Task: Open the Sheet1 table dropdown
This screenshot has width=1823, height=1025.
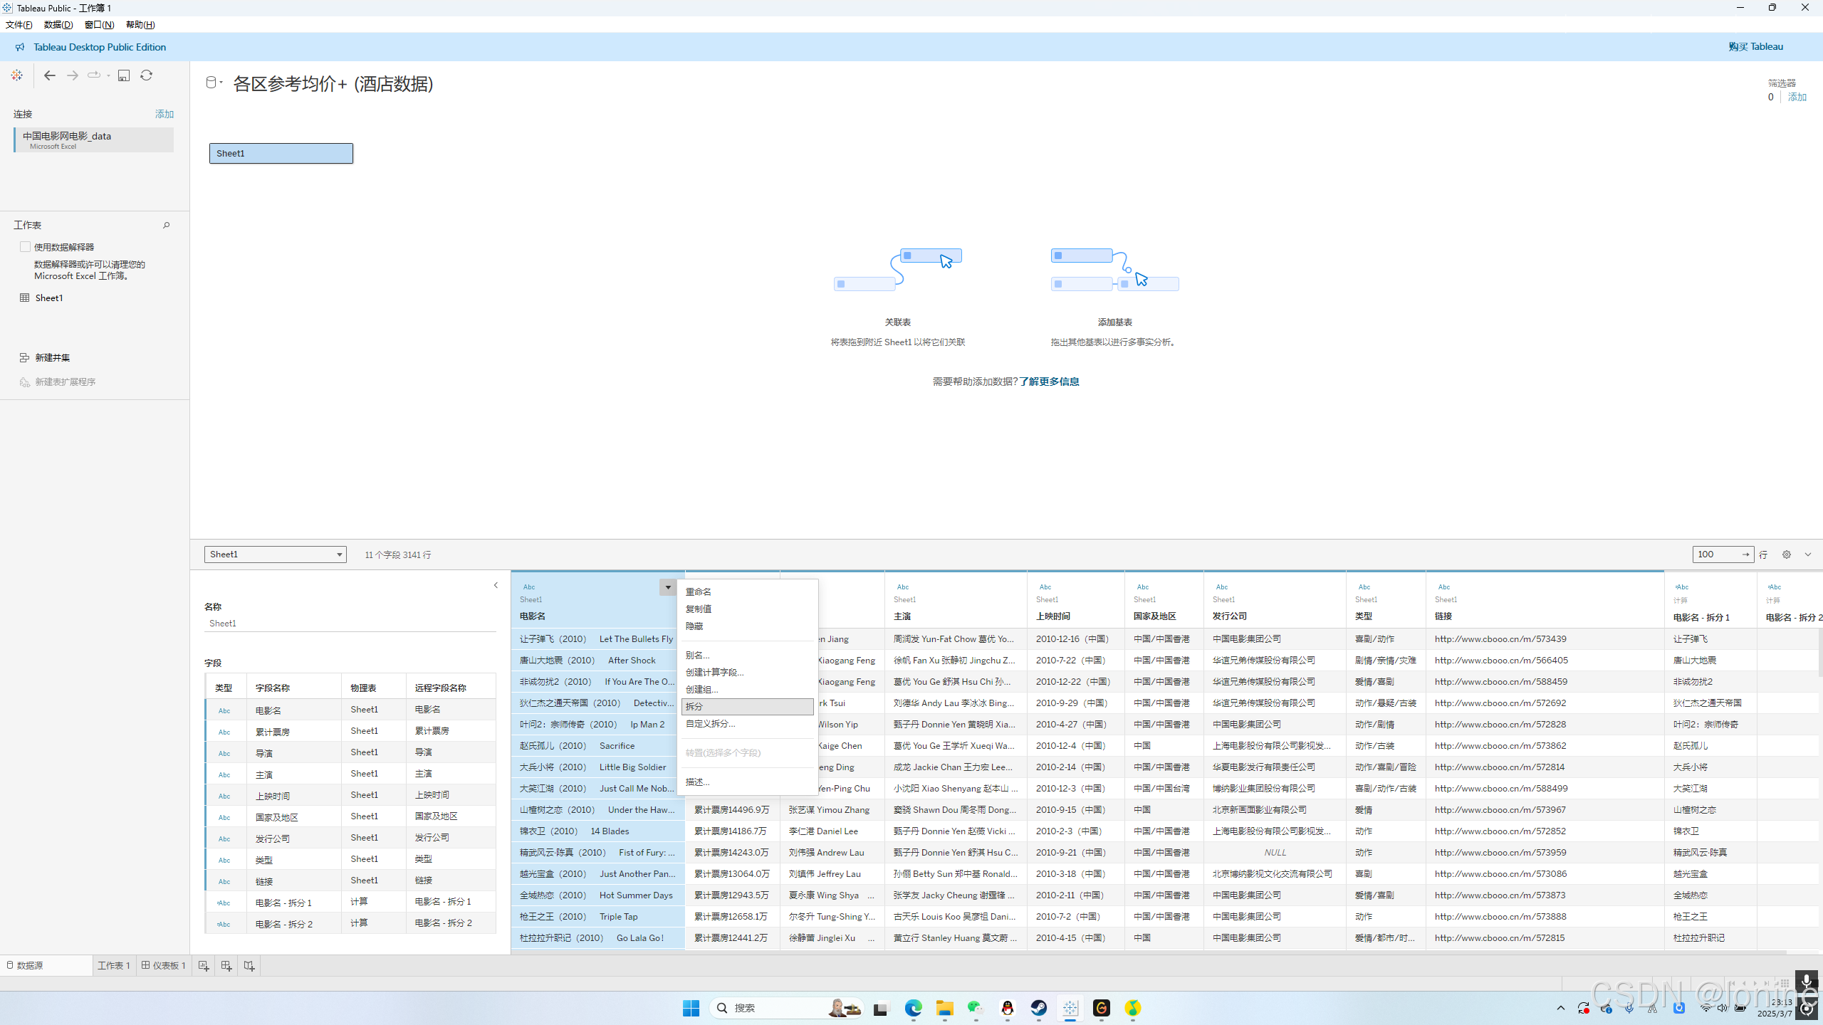Action: pyautogui.click(x=275, y=554)
